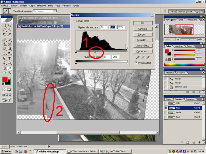Image resolution: width=206 pixels, height=154 pixels.
Task: Switch to Quick Mask mode
Action: point(9,90)
